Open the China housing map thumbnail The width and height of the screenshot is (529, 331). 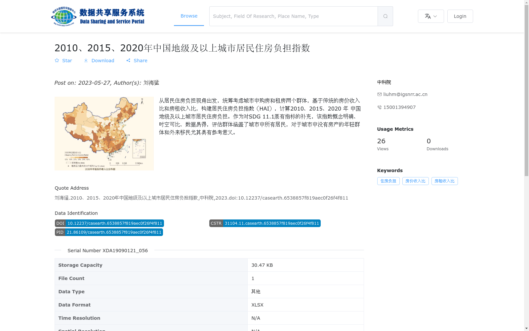104,133
